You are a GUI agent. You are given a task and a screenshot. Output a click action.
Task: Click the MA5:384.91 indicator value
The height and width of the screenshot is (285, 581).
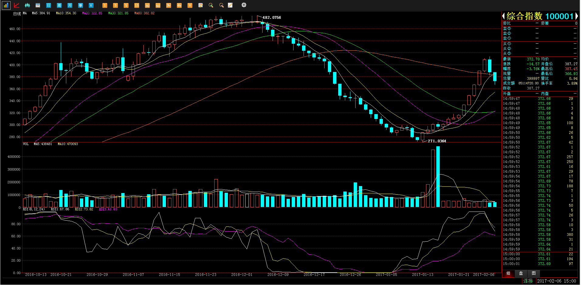point(41,13)
